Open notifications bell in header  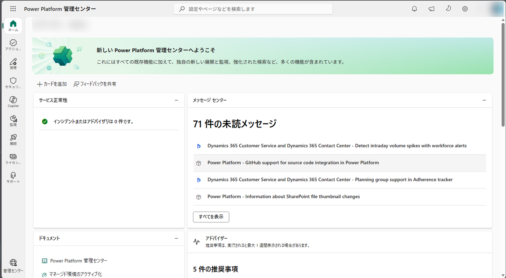click(415, 9)
